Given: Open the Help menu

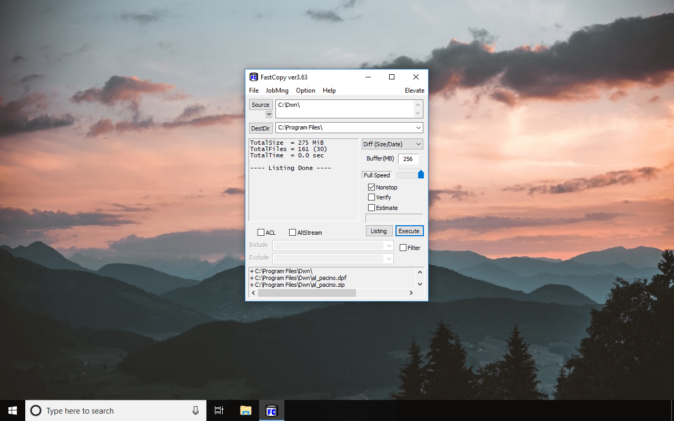Looking at the screenshot, I should pos(329,91).
